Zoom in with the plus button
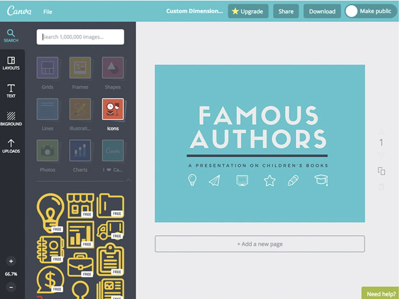The image size is (400, 299). tap(11, 261)
